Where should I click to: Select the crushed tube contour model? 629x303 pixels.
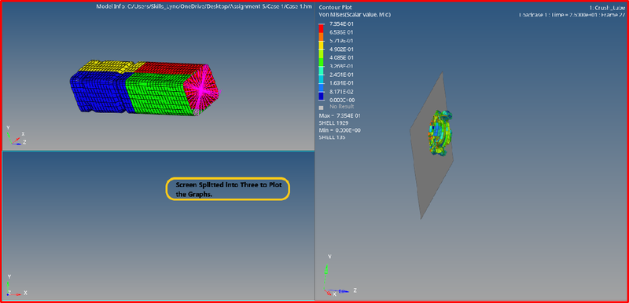[440, 133]
